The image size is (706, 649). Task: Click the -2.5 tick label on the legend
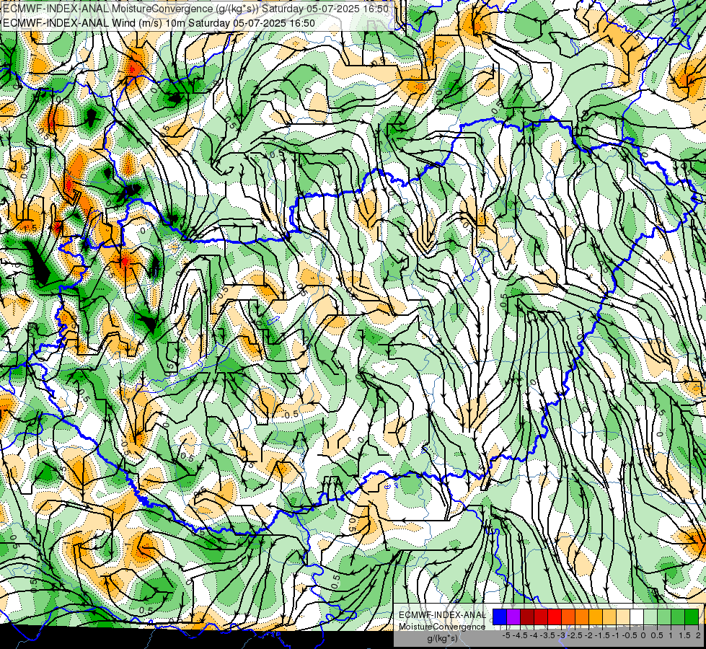click(x=575, y=635)
